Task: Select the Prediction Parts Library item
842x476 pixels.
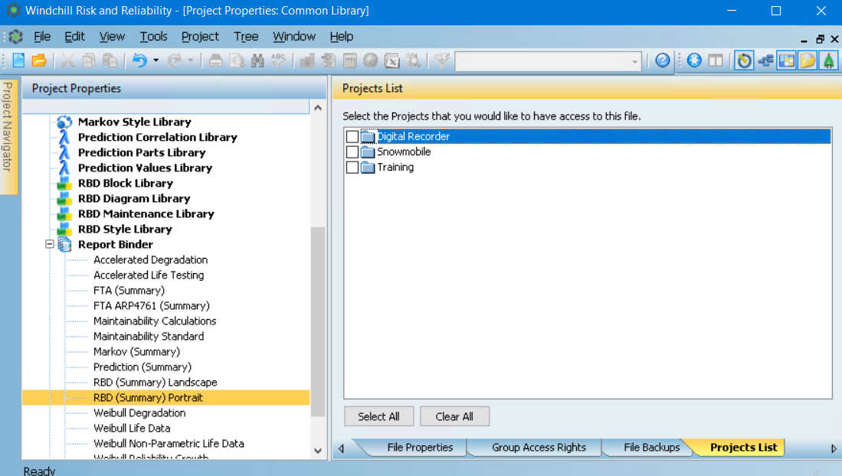Action: pos(142,152)
